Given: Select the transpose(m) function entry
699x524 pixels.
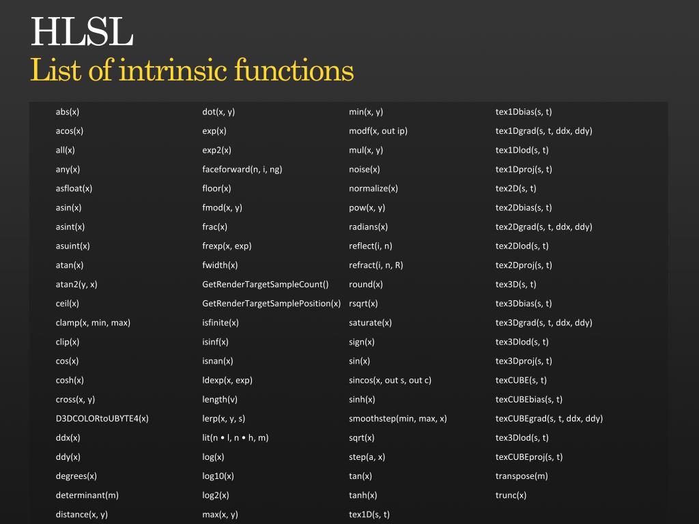Looking at the screenshot, I should point(521,476).
